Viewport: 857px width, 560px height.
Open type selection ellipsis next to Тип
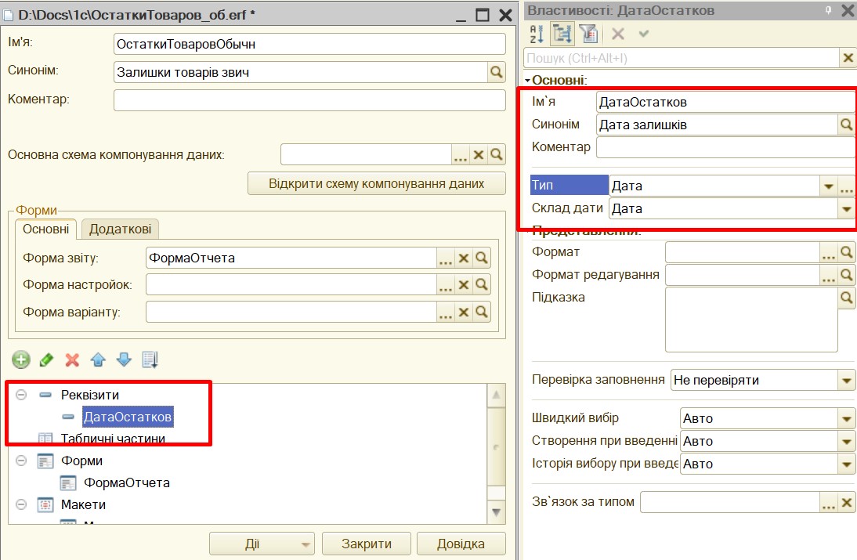(847, 186)
